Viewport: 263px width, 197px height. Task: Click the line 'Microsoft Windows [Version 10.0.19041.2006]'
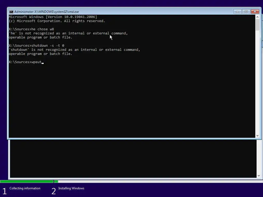pyautogui.click(x=53, y=17)
